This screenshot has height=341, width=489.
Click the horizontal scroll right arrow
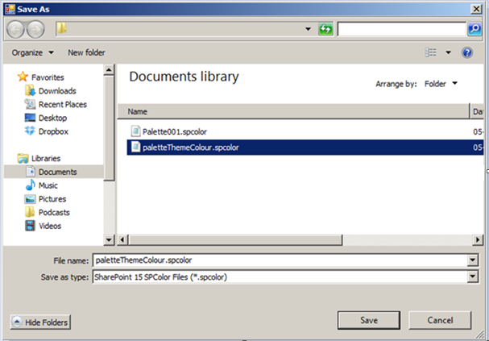(478, 240)
